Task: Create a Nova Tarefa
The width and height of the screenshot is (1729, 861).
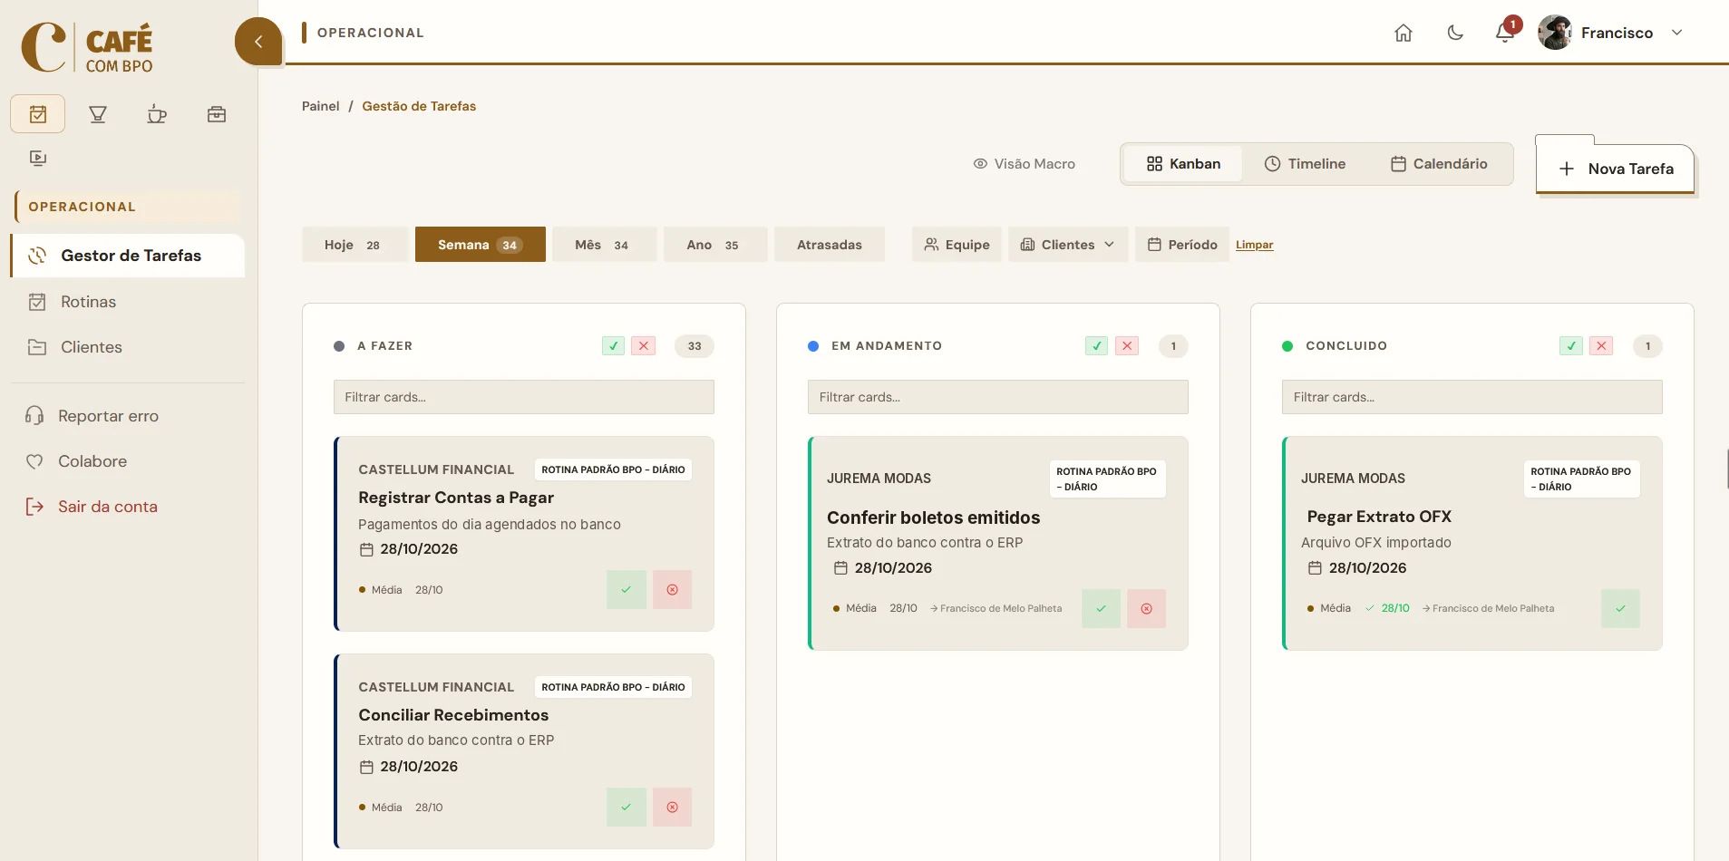Action: click(1615, 169)
